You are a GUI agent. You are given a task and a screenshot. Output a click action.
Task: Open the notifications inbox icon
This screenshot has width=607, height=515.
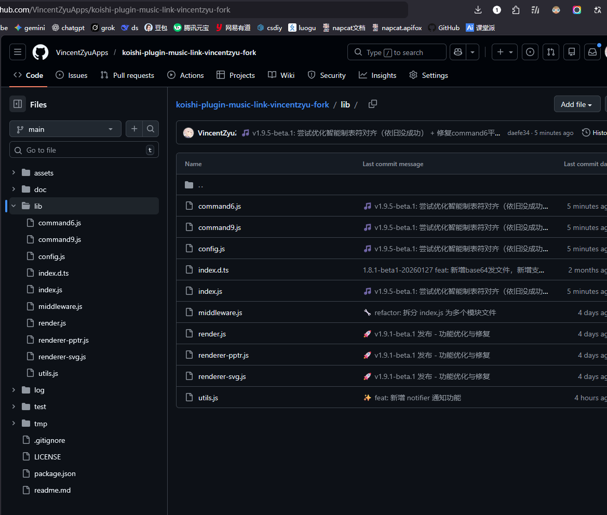[x=592, y=52]
